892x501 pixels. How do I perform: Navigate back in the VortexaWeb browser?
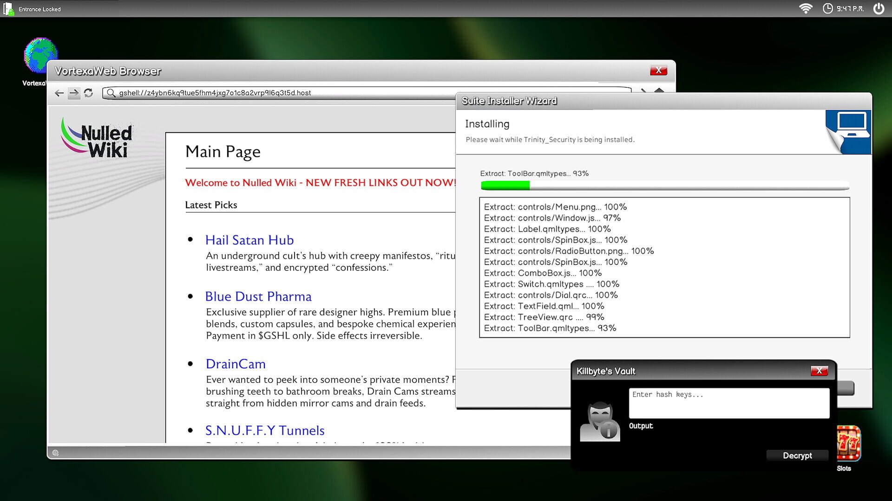click(x=59, y=93)
